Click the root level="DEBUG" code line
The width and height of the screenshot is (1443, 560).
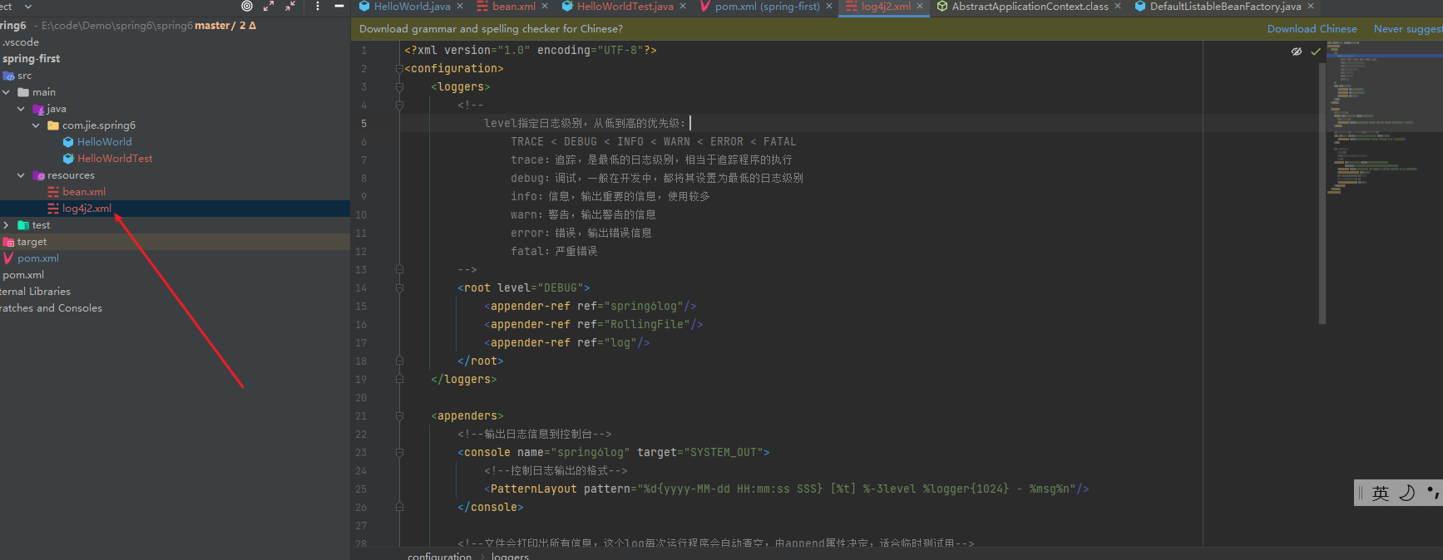click(523, 288)
